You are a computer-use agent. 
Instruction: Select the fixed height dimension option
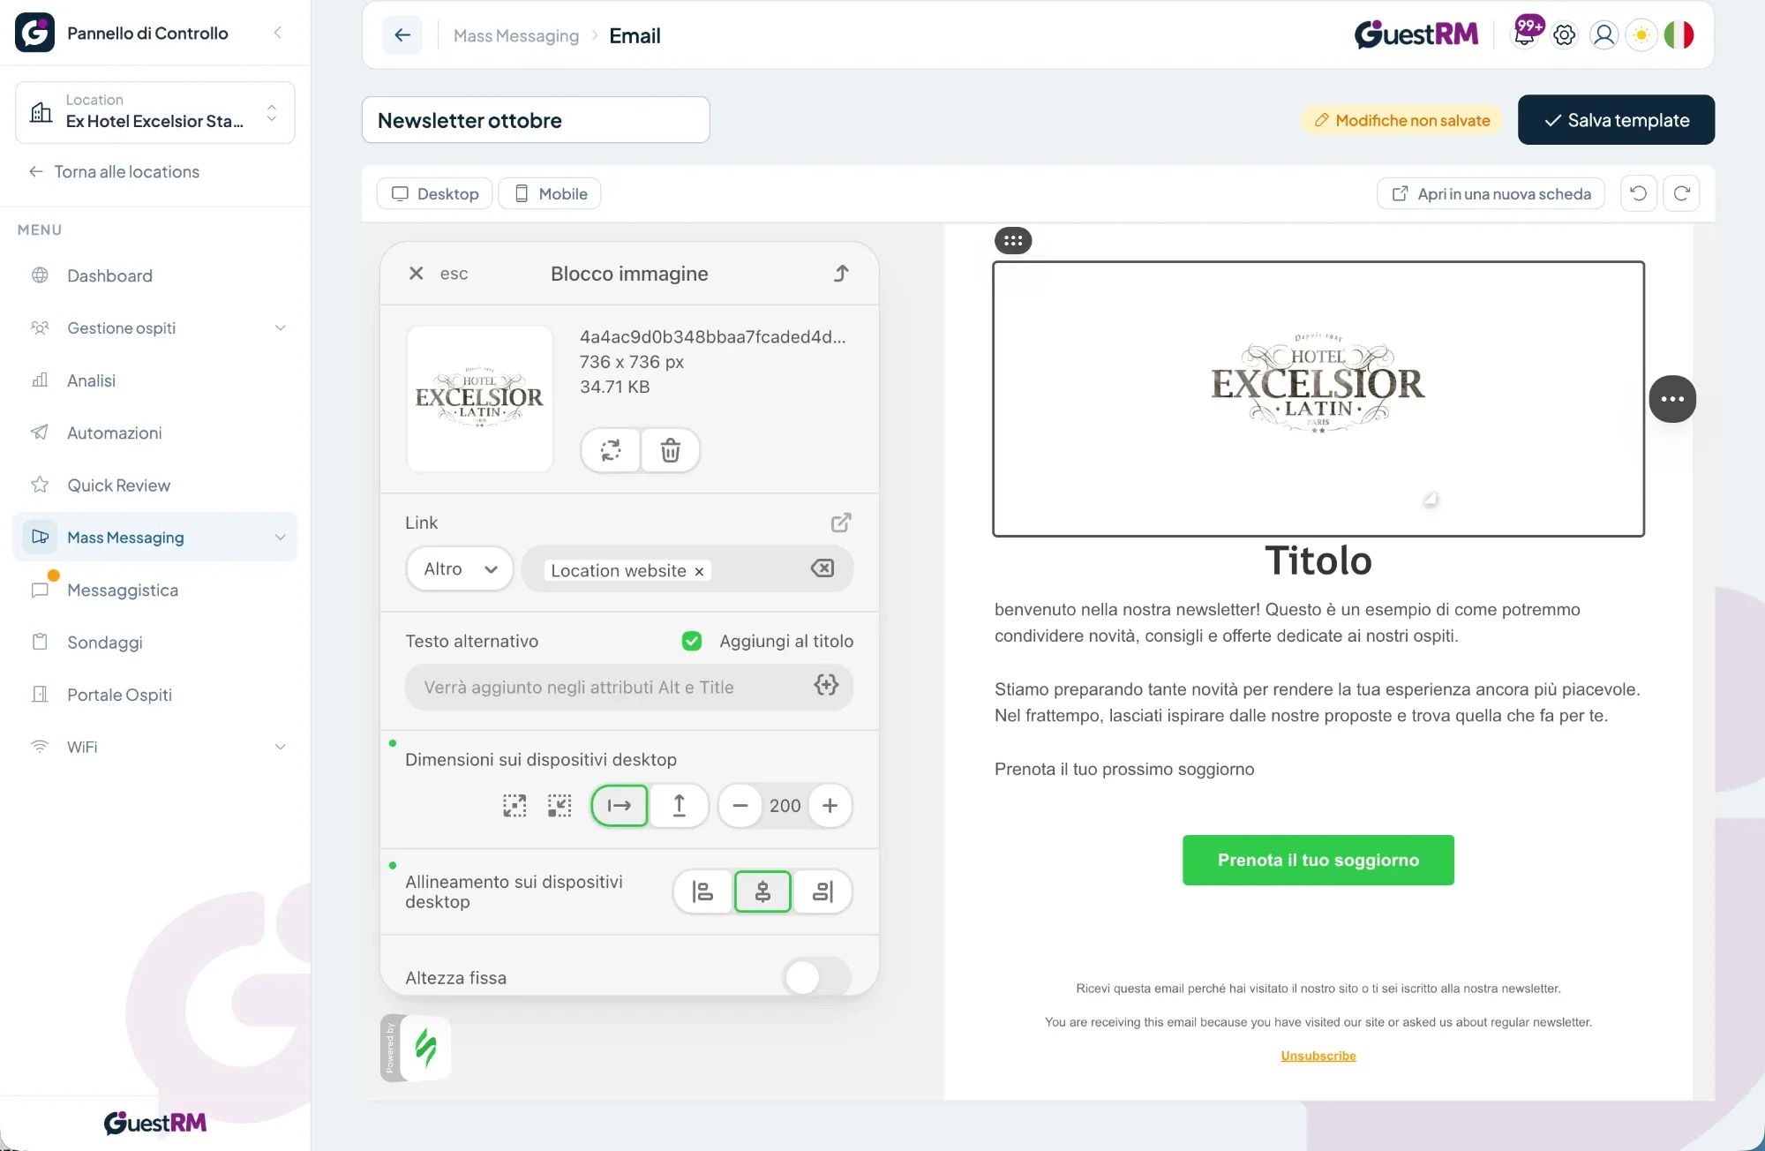679,805
